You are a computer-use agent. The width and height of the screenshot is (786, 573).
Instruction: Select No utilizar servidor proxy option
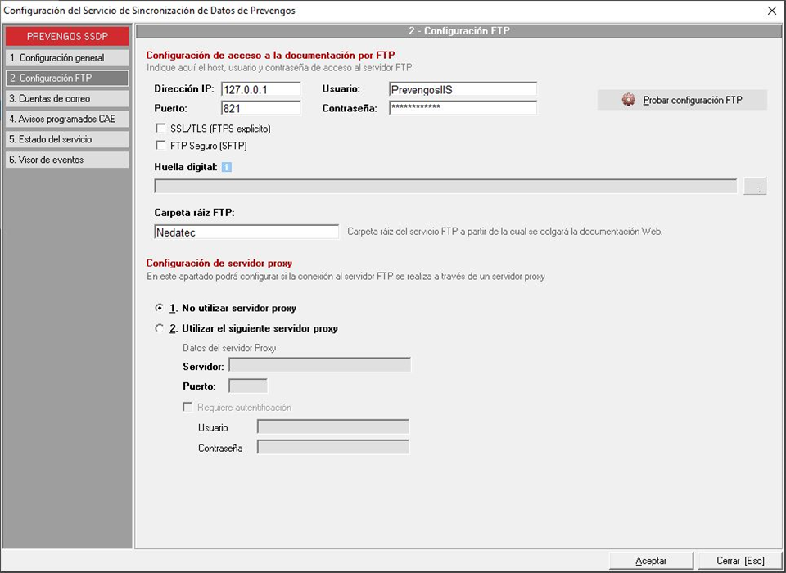pos(159,309)
